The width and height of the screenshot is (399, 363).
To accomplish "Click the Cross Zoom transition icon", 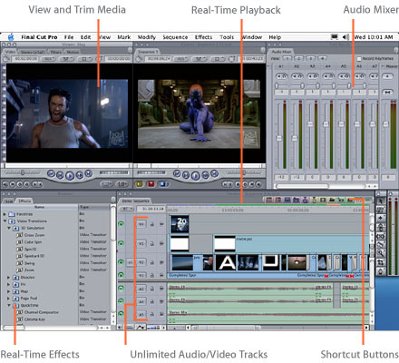I will (x=20, y=235).
